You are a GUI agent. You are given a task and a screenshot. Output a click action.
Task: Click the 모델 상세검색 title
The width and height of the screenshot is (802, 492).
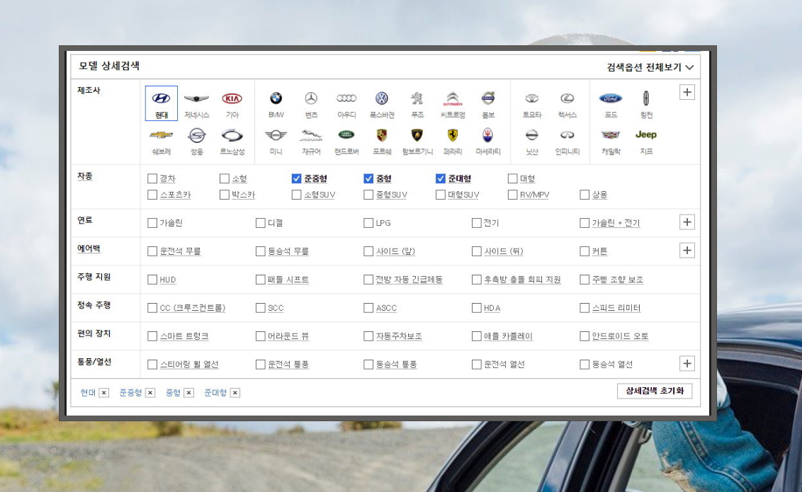(109, 66)
